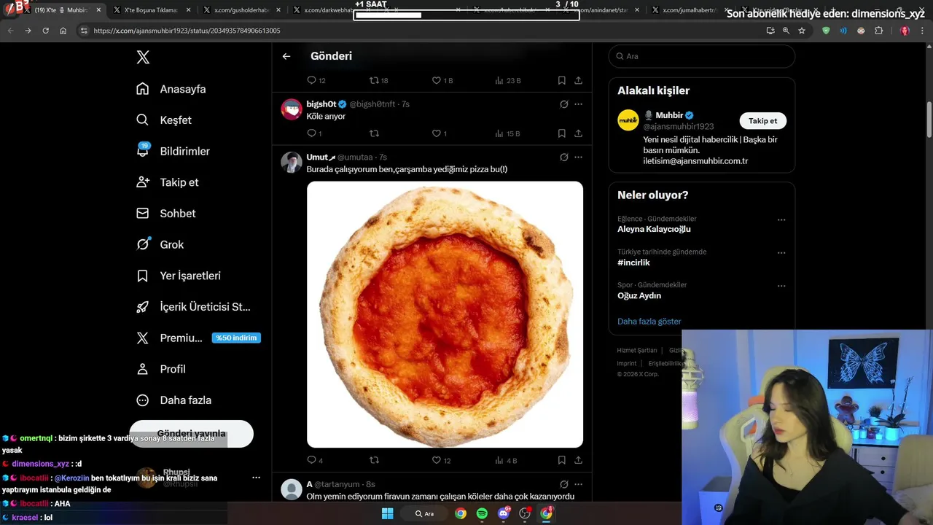Open Keşfet search page
This screenshot has width=933, height=525.
tap(164, 120)
